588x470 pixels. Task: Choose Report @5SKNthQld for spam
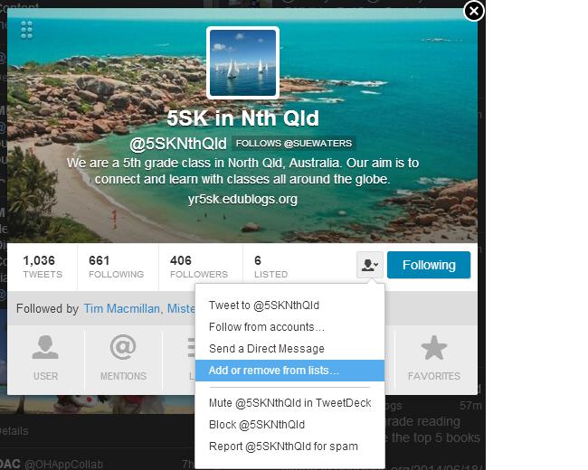289,446
